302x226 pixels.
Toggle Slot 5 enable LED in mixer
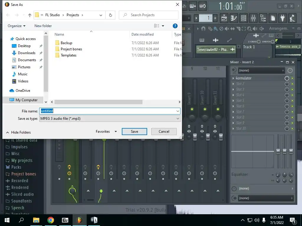(x=292, y=101)
